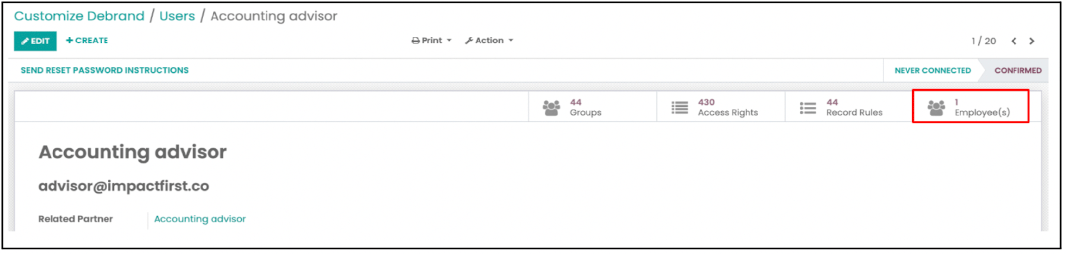The width and height of the screenshot is (1067, 254).
Task: Open the 44 Groups stat button
Action: pyautogui.click(x=593, y=107)
